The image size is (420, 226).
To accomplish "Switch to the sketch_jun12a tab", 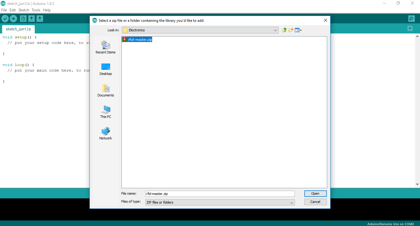I will pyautogui.click(x=18, y=29).
